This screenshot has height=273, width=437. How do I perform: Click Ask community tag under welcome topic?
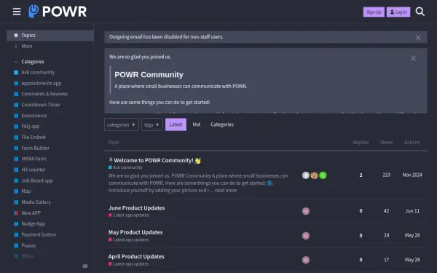point(125,167)
